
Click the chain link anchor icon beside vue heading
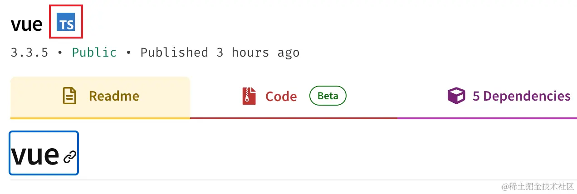[x=69, y=157]
